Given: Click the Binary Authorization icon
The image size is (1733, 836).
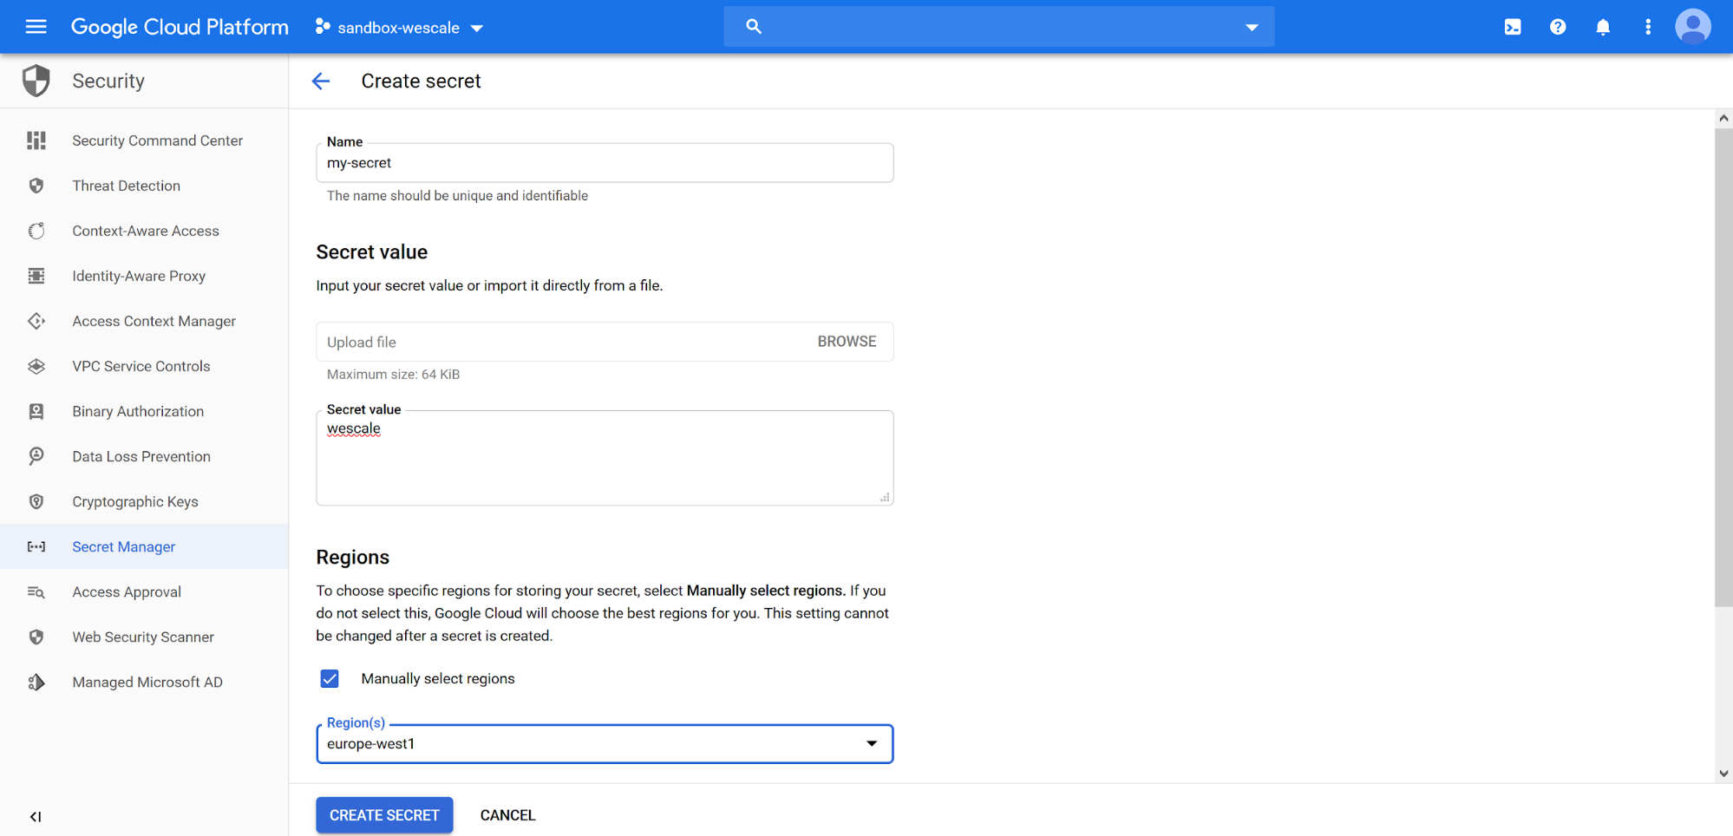Looking at the screenshot, I should [x=36, y=411].
